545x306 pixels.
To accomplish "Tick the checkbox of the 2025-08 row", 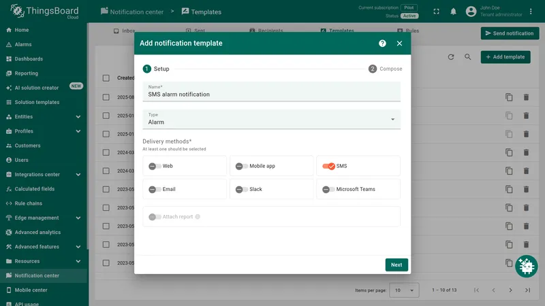I will point(106,97).
